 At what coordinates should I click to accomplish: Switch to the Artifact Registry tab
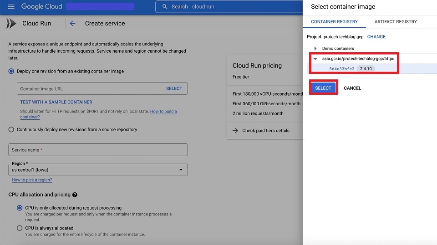(x=395, y=21)
